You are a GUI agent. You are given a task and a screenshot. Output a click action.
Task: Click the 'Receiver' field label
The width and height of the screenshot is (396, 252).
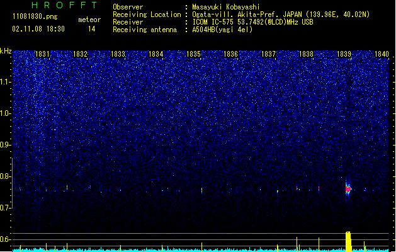[128, 22]
